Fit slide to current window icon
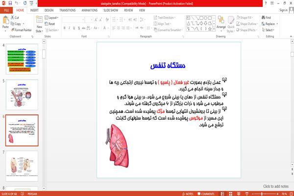This screenshot has width=294, height=196. coord(291,194)
